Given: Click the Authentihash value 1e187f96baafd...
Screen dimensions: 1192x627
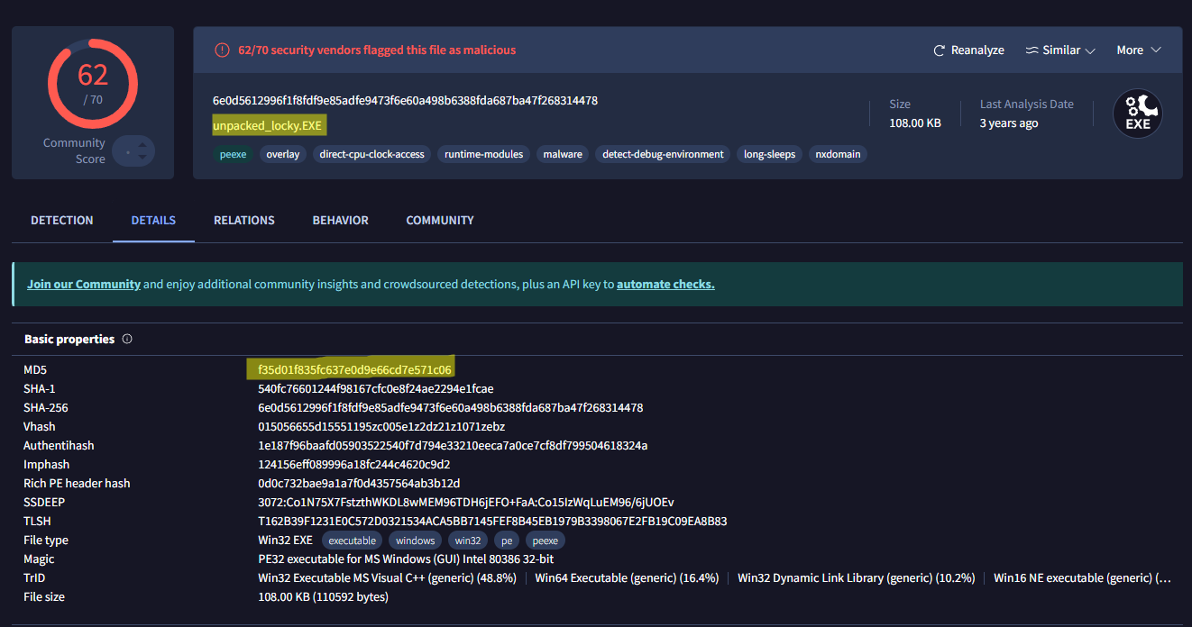Looking at the screenshot, I should tap(453, 446).
